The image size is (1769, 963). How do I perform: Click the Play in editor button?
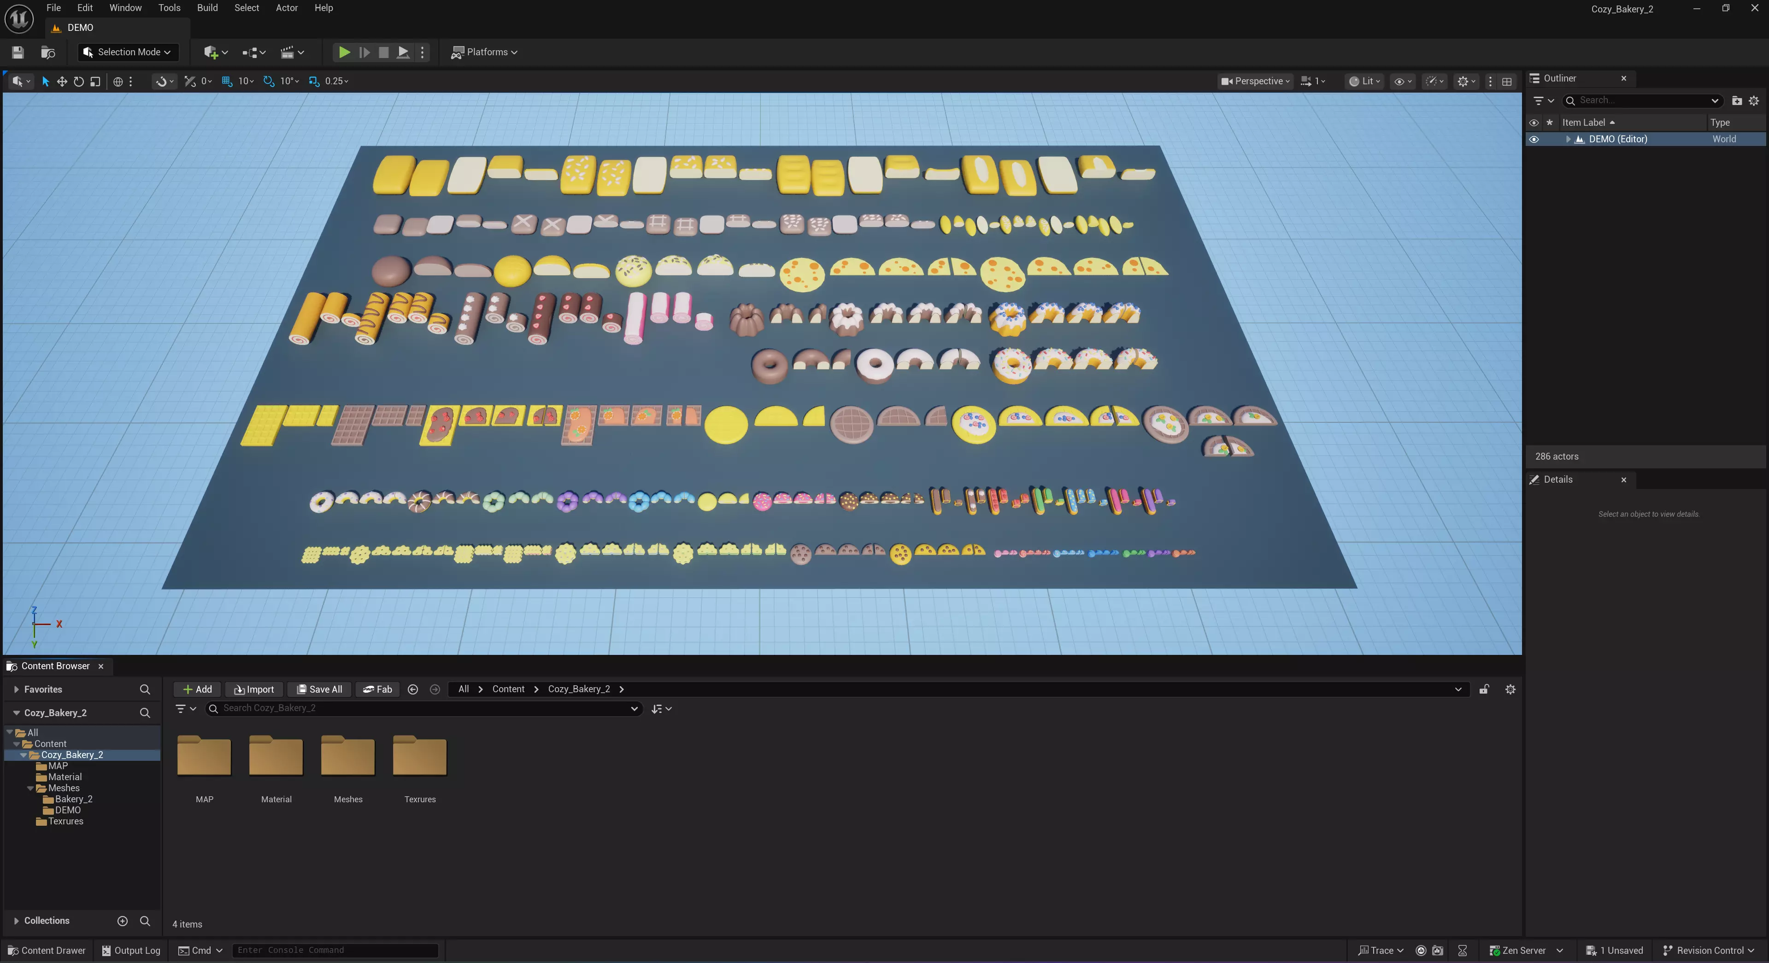point(344,52)
